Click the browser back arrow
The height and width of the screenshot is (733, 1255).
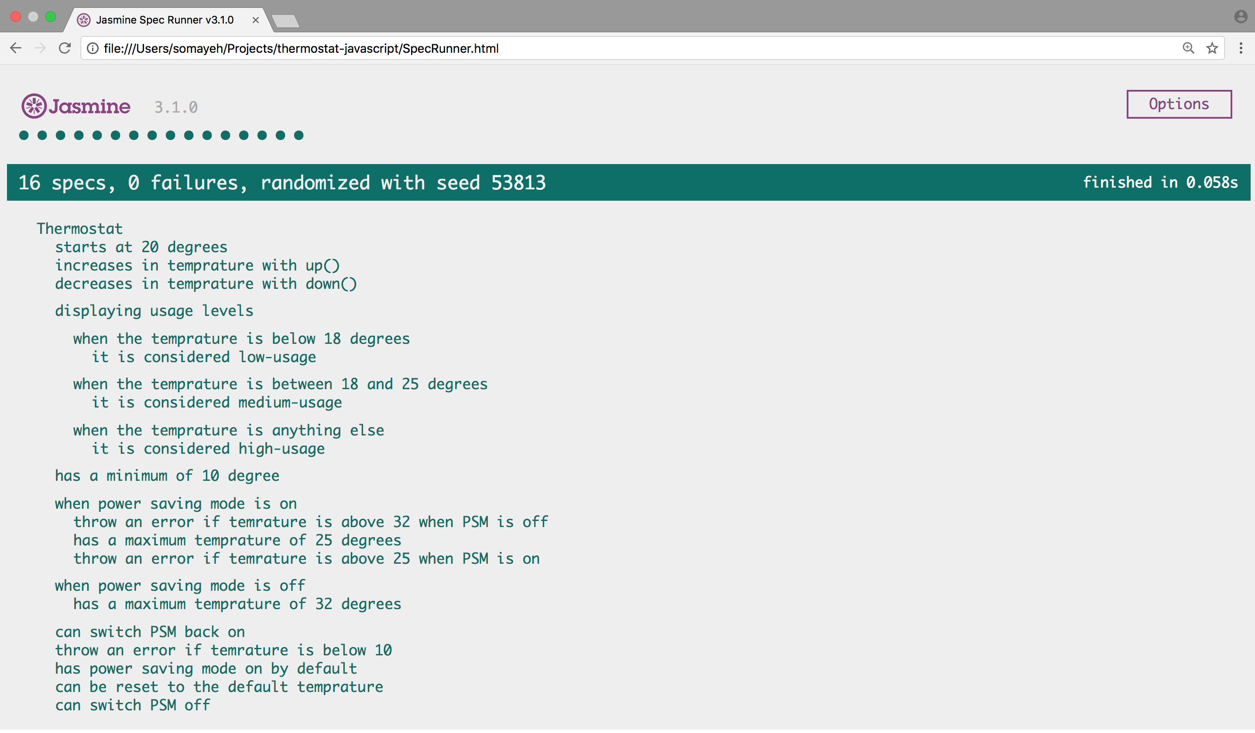tap(15, 48)
